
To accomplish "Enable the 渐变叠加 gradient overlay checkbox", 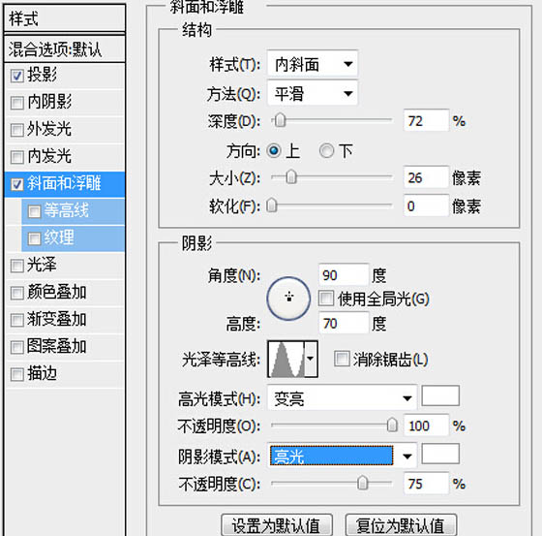I will tap(16, 320).
